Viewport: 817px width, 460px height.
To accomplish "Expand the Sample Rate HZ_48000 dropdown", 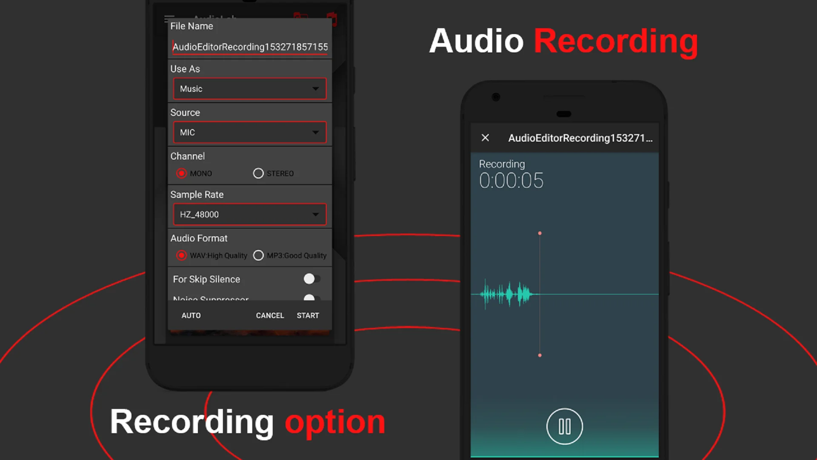I will (250, 214).
